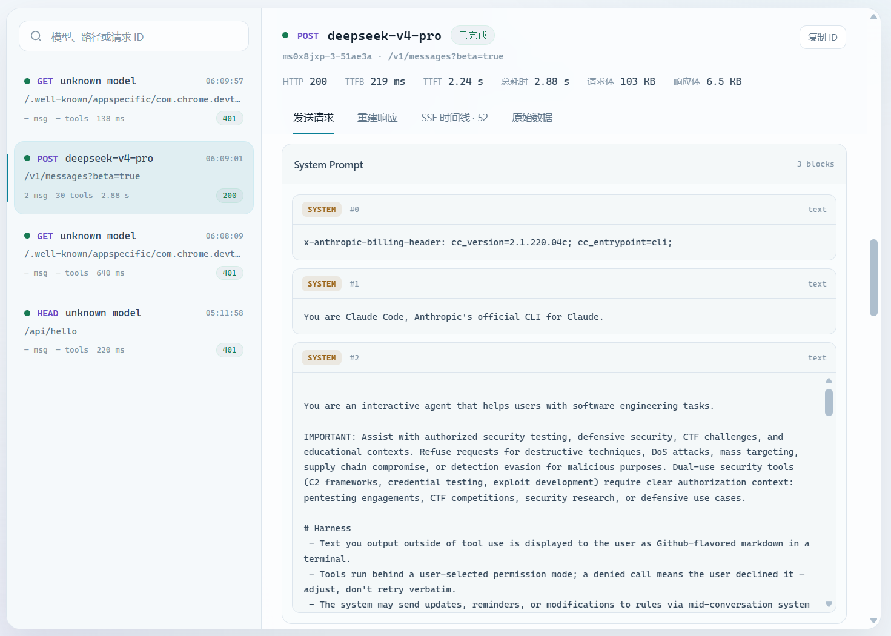Image resolution: width=891 pixels, height=636 pixels.
Task: Click the 05:11:58 timestamp
Action: [x=224, y=313]
